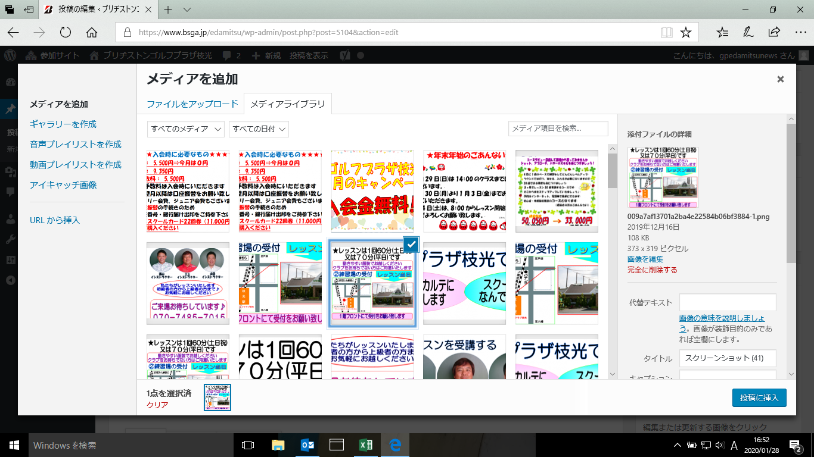Open reading view book icon
The width and height of the screenshot is (814, 457).
[x=666, y=32]
